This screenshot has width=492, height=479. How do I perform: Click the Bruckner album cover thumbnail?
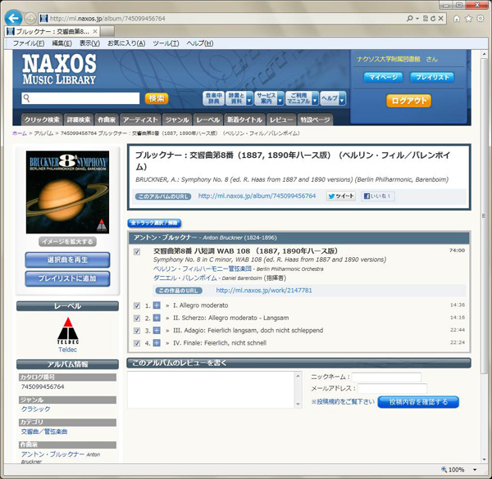[x=67, y=192]
